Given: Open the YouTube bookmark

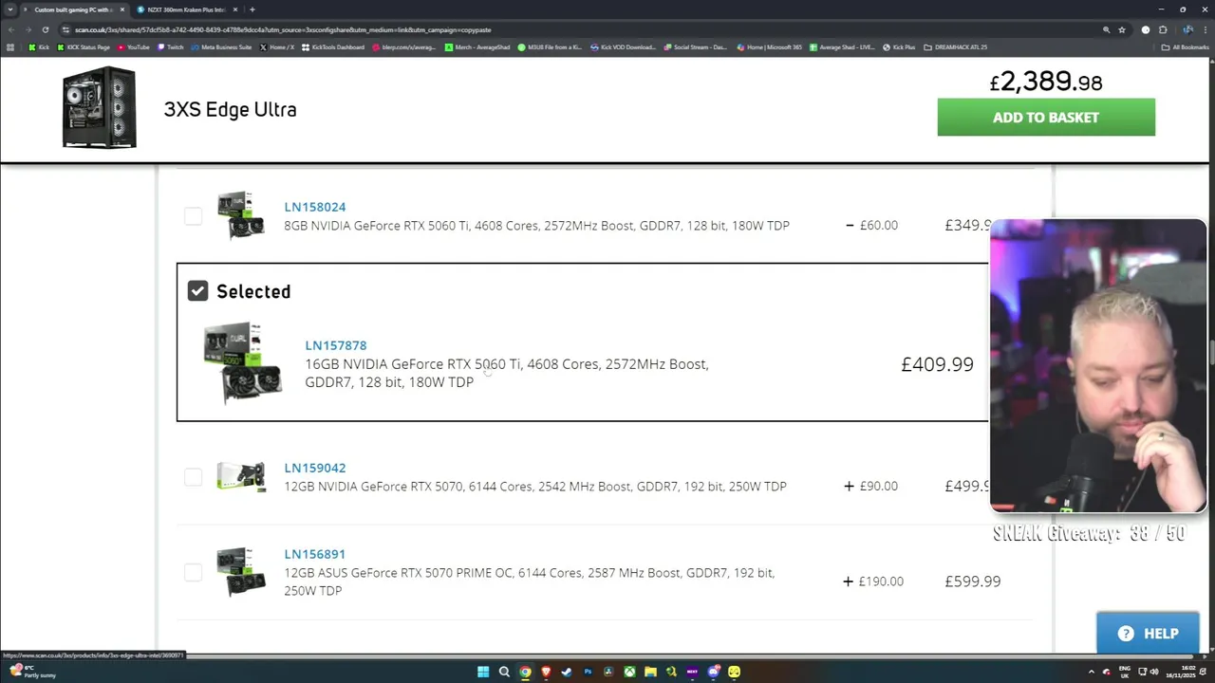Looking at the screenshot, I should click(x=133, y=46).
